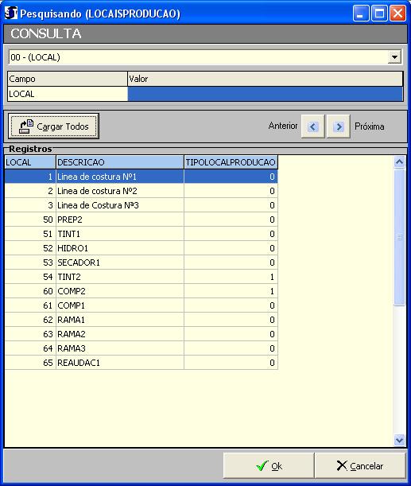The height and width of the screenshot is (486, 411).
Task: Click the application icon in title bar
Action: 11,14
